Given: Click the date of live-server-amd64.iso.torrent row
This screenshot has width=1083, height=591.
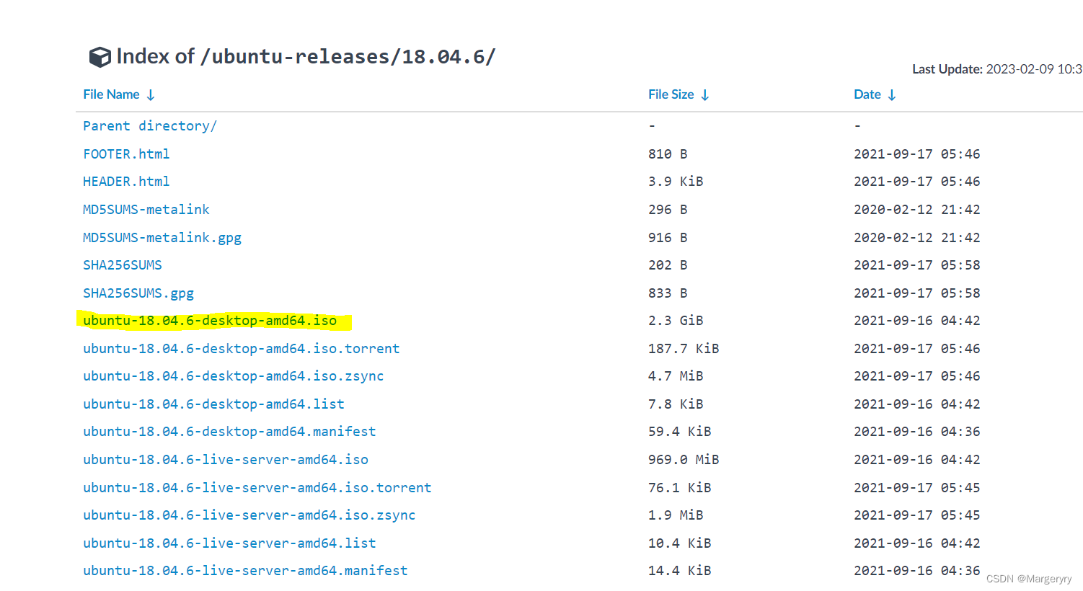Looking at the screenshot, I should [917, 488].
